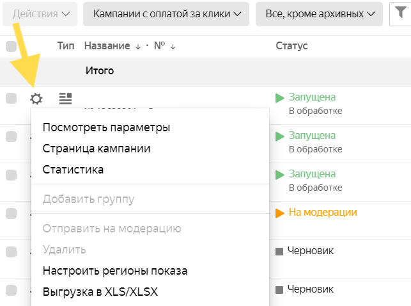Click the sort arrow next to Название
Screen dimensions: 411x306
point(137,46)
